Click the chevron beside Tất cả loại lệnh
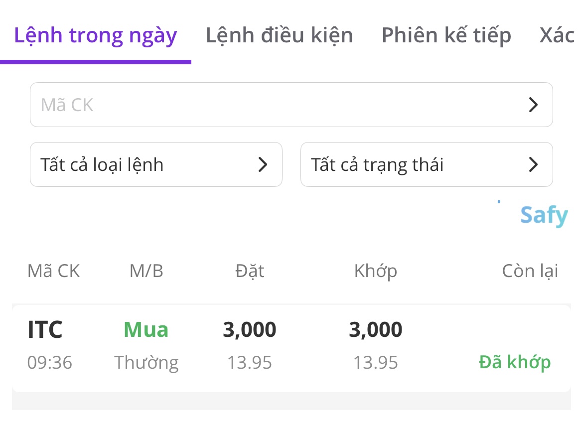 tap(263, 164)
